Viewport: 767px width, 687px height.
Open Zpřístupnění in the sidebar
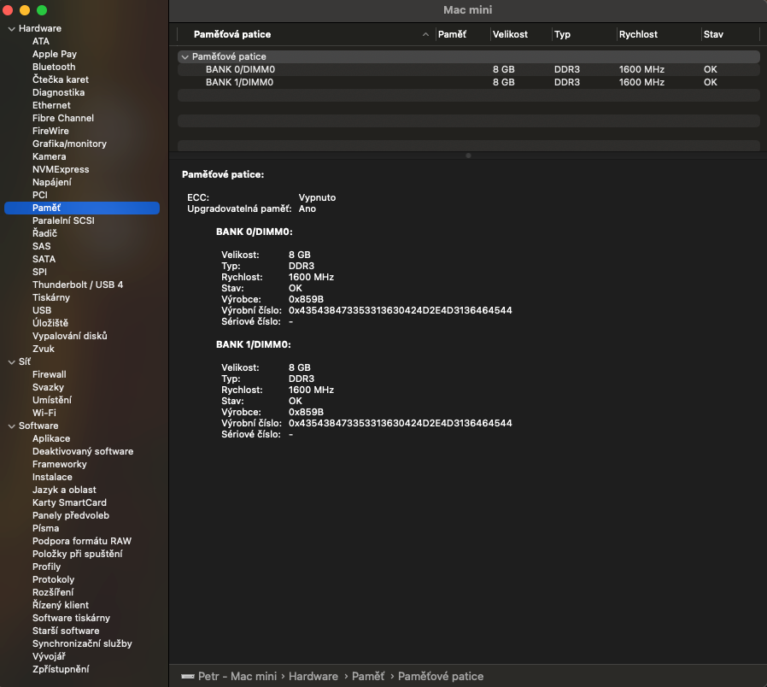tap(61, 669)
